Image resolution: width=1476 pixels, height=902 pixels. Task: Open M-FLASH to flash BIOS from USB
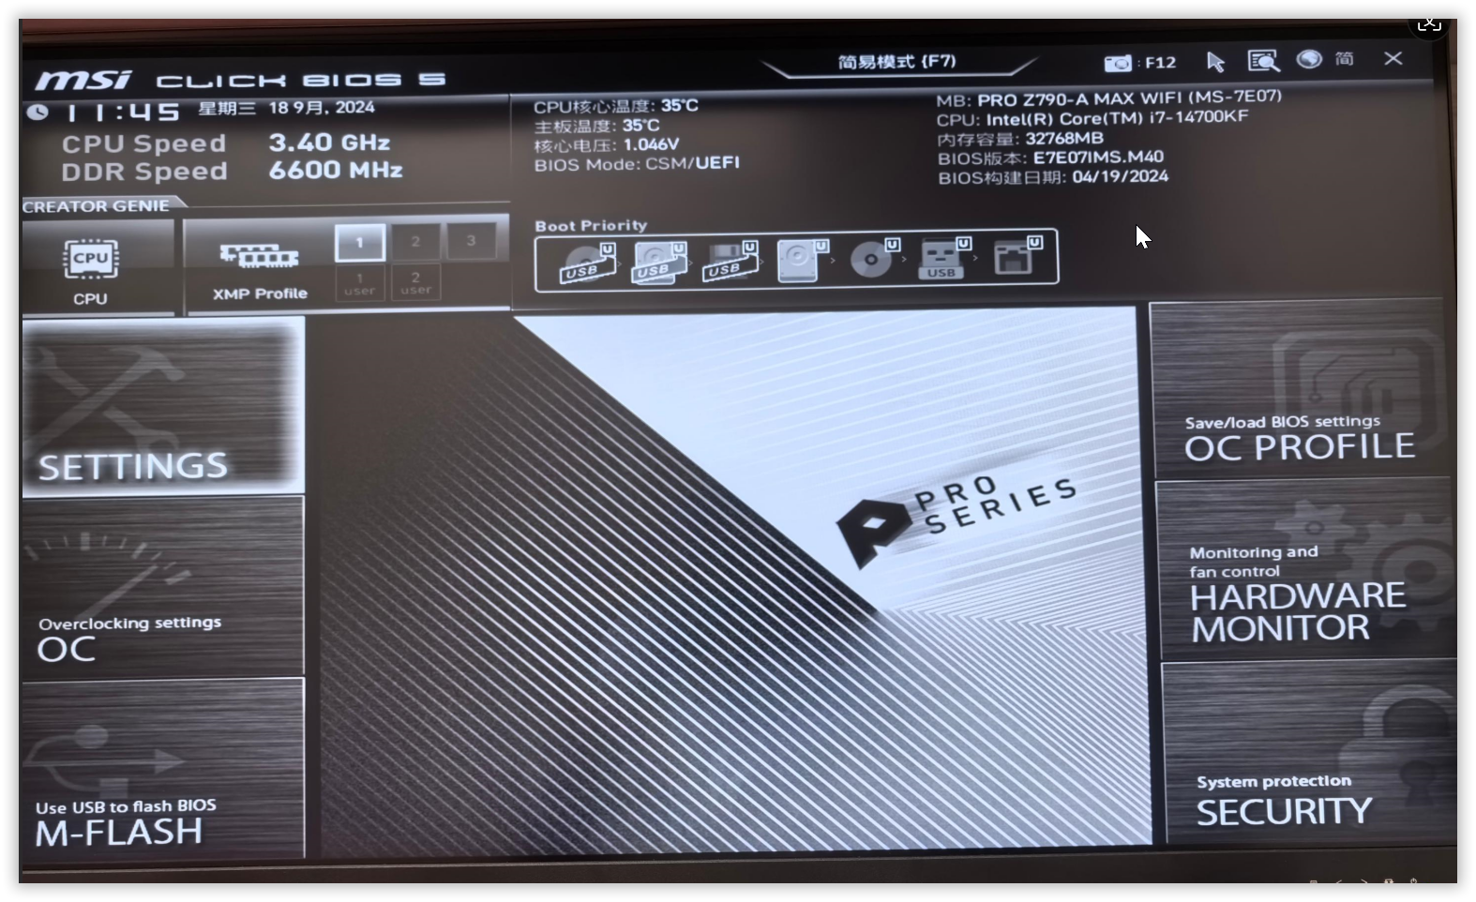(163, 768)
